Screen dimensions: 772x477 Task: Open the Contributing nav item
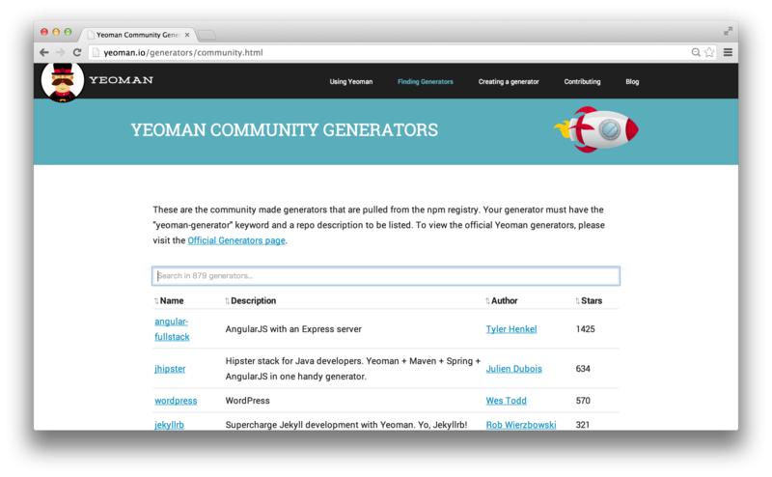click(583, 82)
